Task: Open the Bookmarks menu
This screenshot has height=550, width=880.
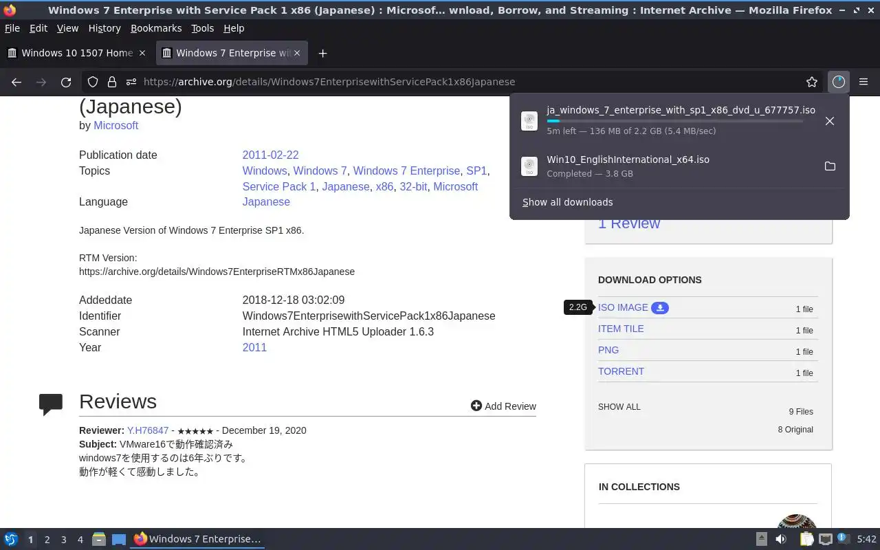Action: (x=156, y=28)
